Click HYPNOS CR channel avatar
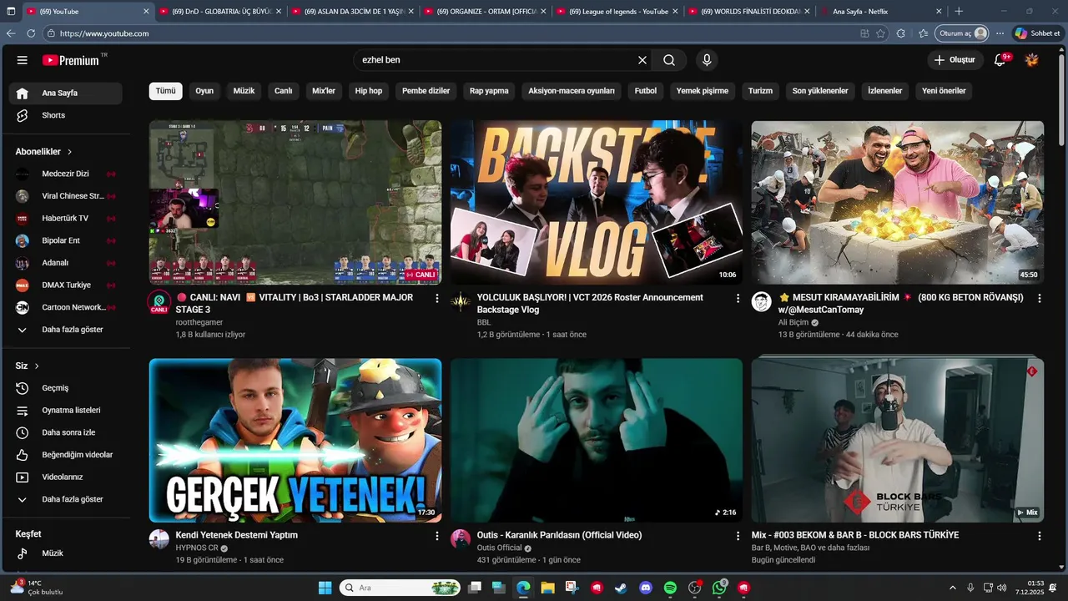The image size is (1068, 601). 159,539
